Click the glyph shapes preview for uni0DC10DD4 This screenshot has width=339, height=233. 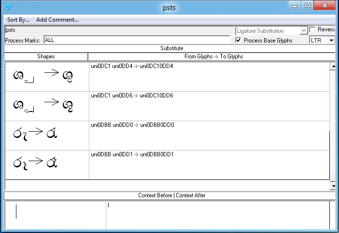tap(47, 77)
